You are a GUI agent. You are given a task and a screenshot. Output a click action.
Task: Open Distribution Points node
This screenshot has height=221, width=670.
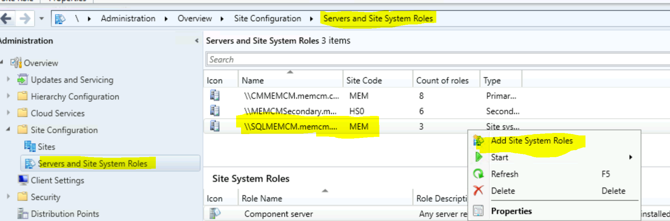[65, 214]
